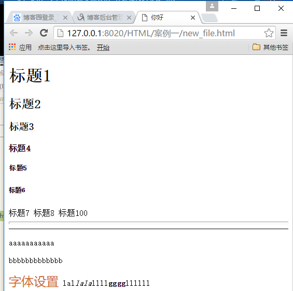The height and width of the screenshot is (291, 293).
Task: Click the 标题2 heading
Action: (25, 104)
